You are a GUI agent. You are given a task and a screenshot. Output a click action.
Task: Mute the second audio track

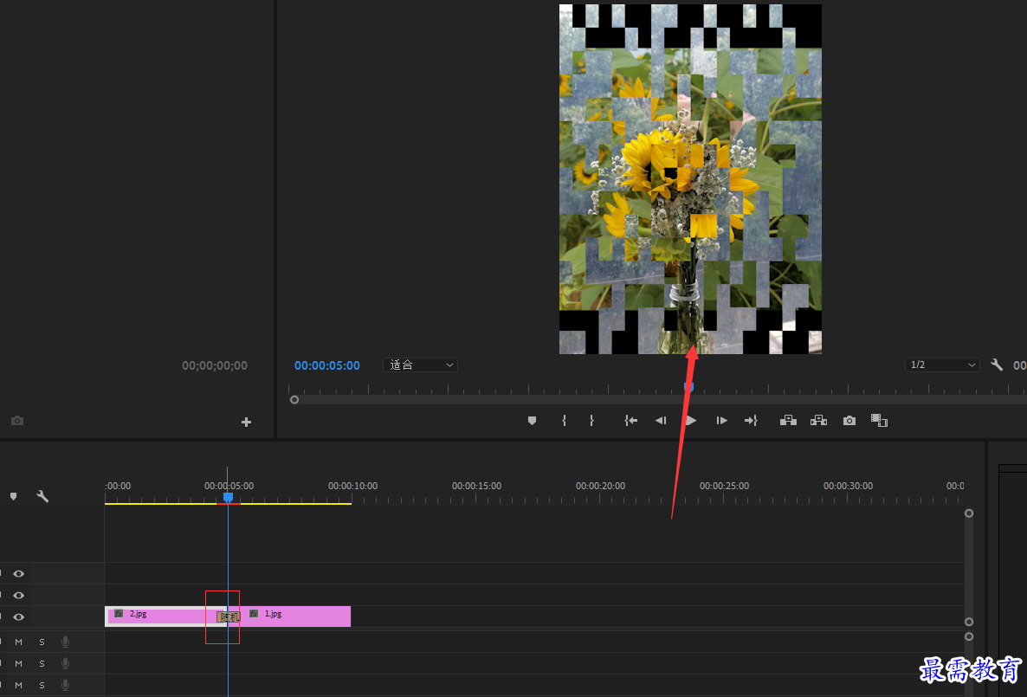pos(18,663)
